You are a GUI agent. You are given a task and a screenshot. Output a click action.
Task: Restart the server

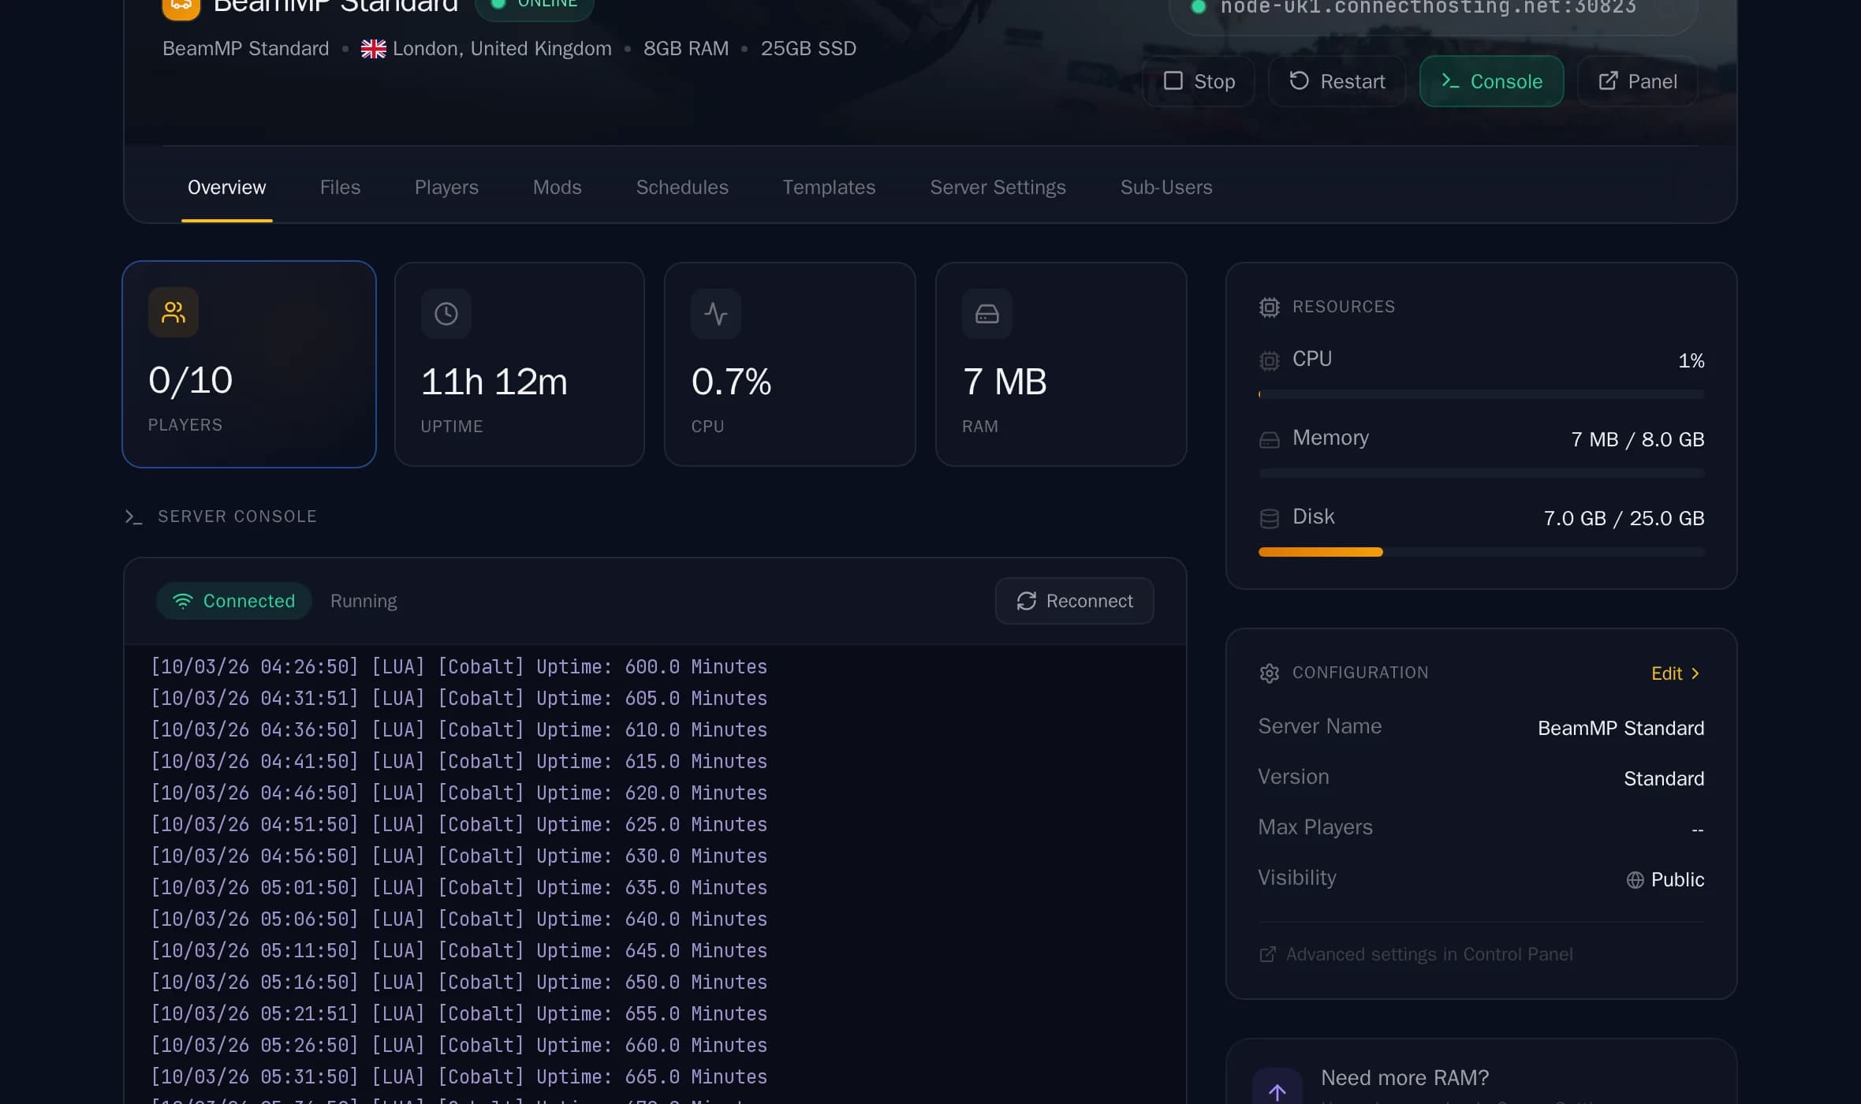(1336, 80)
